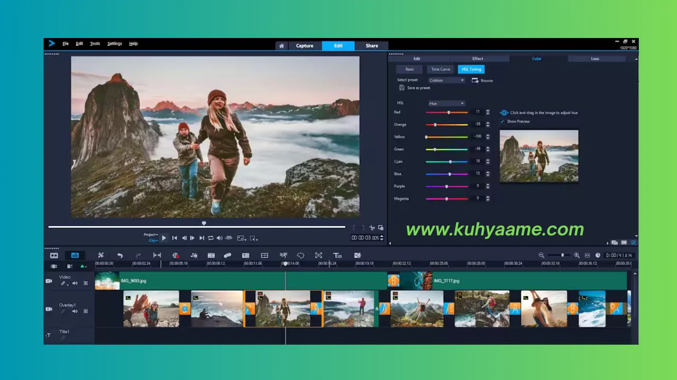677x380 pixels.
Task: Click the zoom out magnifier on timeline
Action: click(x=541, y=255)
